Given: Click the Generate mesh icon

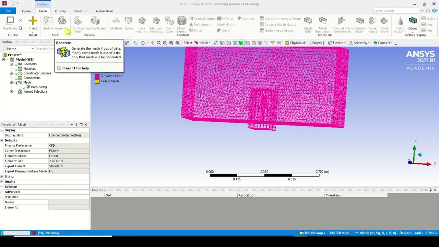Looking at the screenshot, I should point(62,21).
